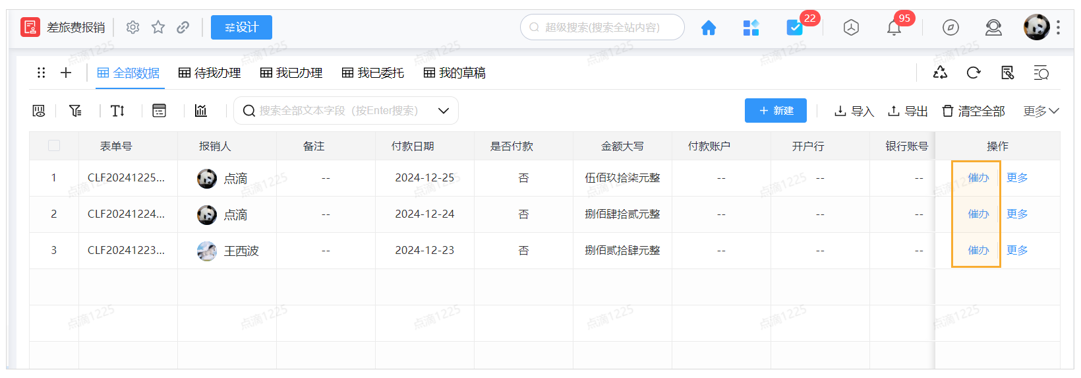Click 催办 for the first row
1081x378 pixels.
[x=978, y=177]
